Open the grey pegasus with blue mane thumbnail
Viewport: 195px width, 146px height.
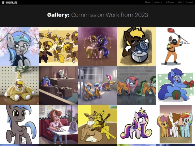pos(19,124)
